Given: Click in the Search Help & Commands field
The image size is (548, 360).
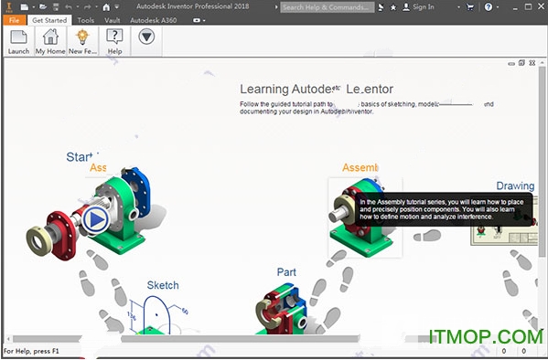Looking at the screenshot, I should tap(328, 7).
